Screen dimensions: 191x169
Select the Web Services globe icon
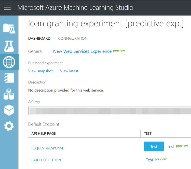[x=9, y=62]
